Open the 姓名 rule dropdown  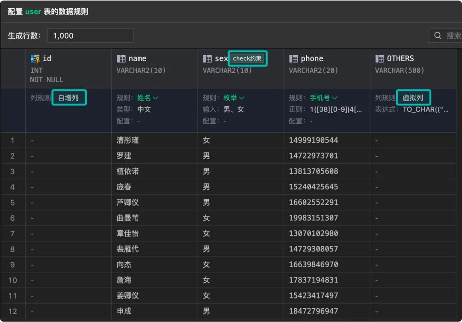coord(147,98)
